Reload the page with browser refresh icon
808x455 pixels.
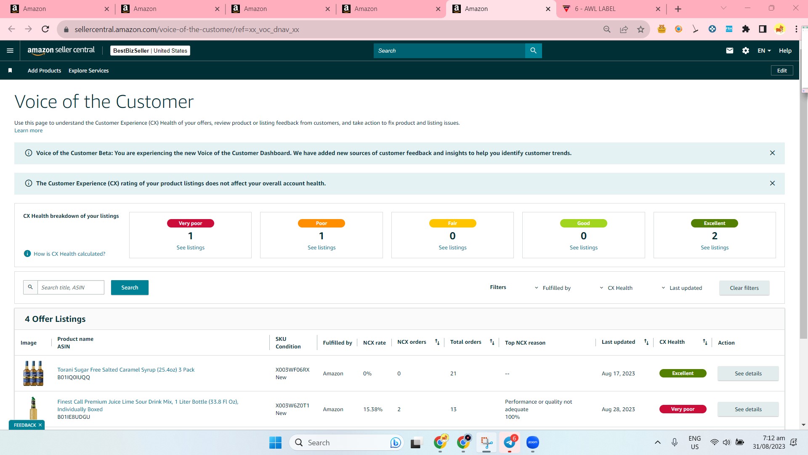[45, 29]
